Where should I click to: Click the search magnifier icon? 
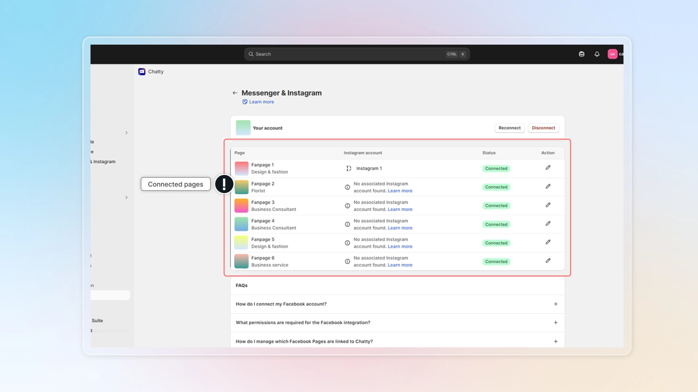[251, 54]
